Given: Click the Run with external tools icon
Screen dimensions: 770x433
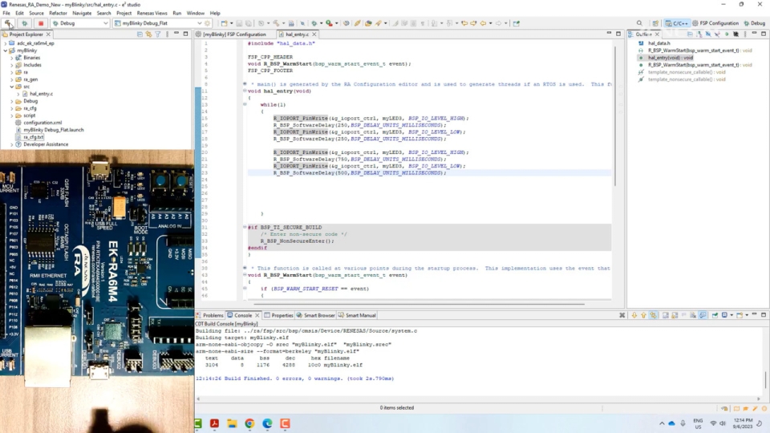Looking at the screenshot, I should pos(330,23).
